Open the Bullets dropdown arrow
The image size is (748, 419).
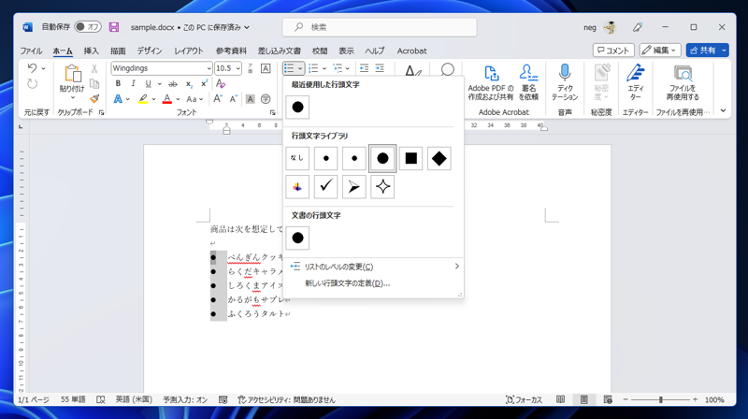[300, 68]
